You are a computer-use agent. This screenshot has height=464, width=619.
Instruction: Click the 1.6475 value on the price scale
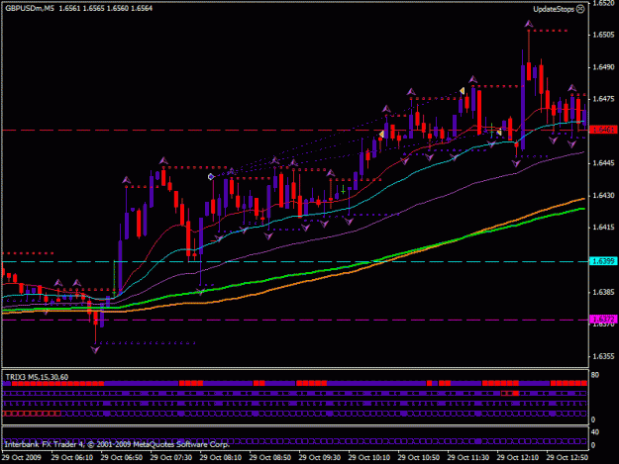tap(603, 99)
